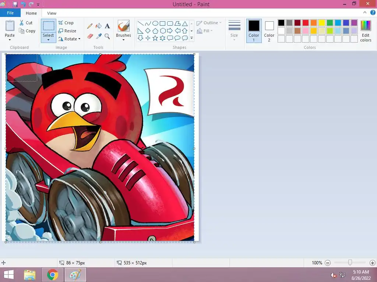Collapse the ribbon with the chevron

[x=365, y=12]
